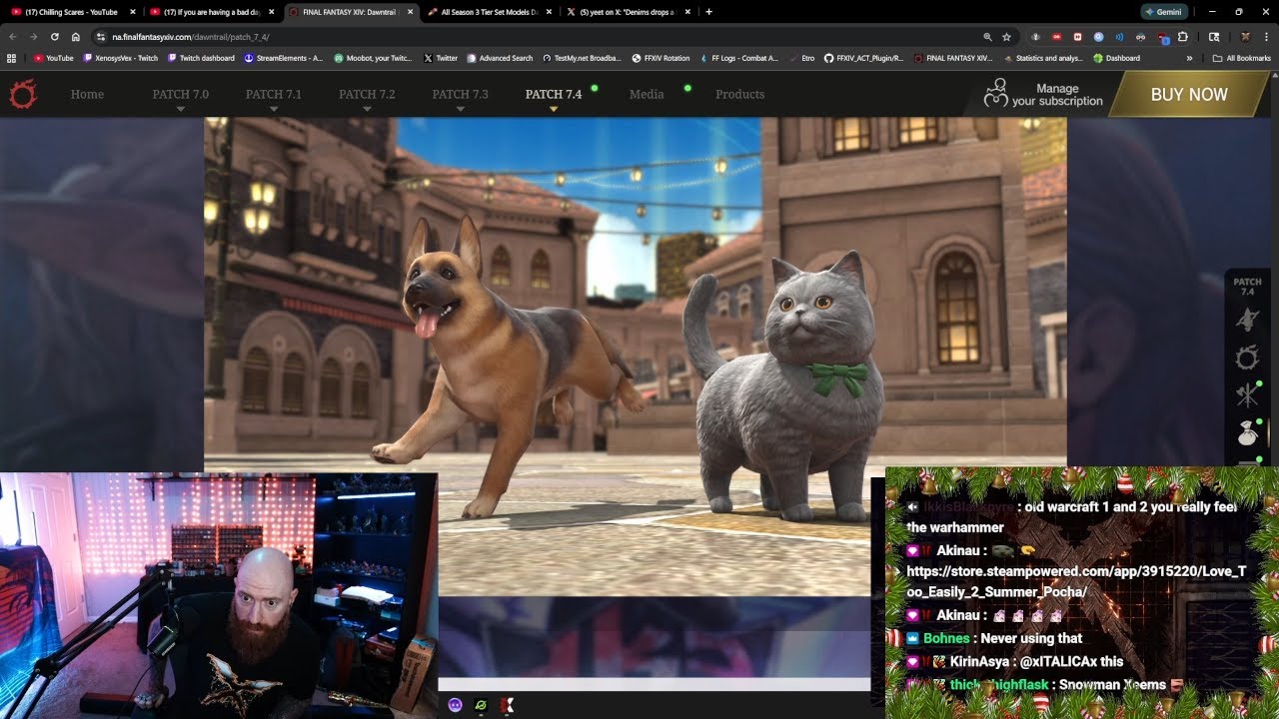Image resolution: width=1279 pixels, height=719 pixels.
Task: Click the red X icon below video
Action: click(507, 705)
